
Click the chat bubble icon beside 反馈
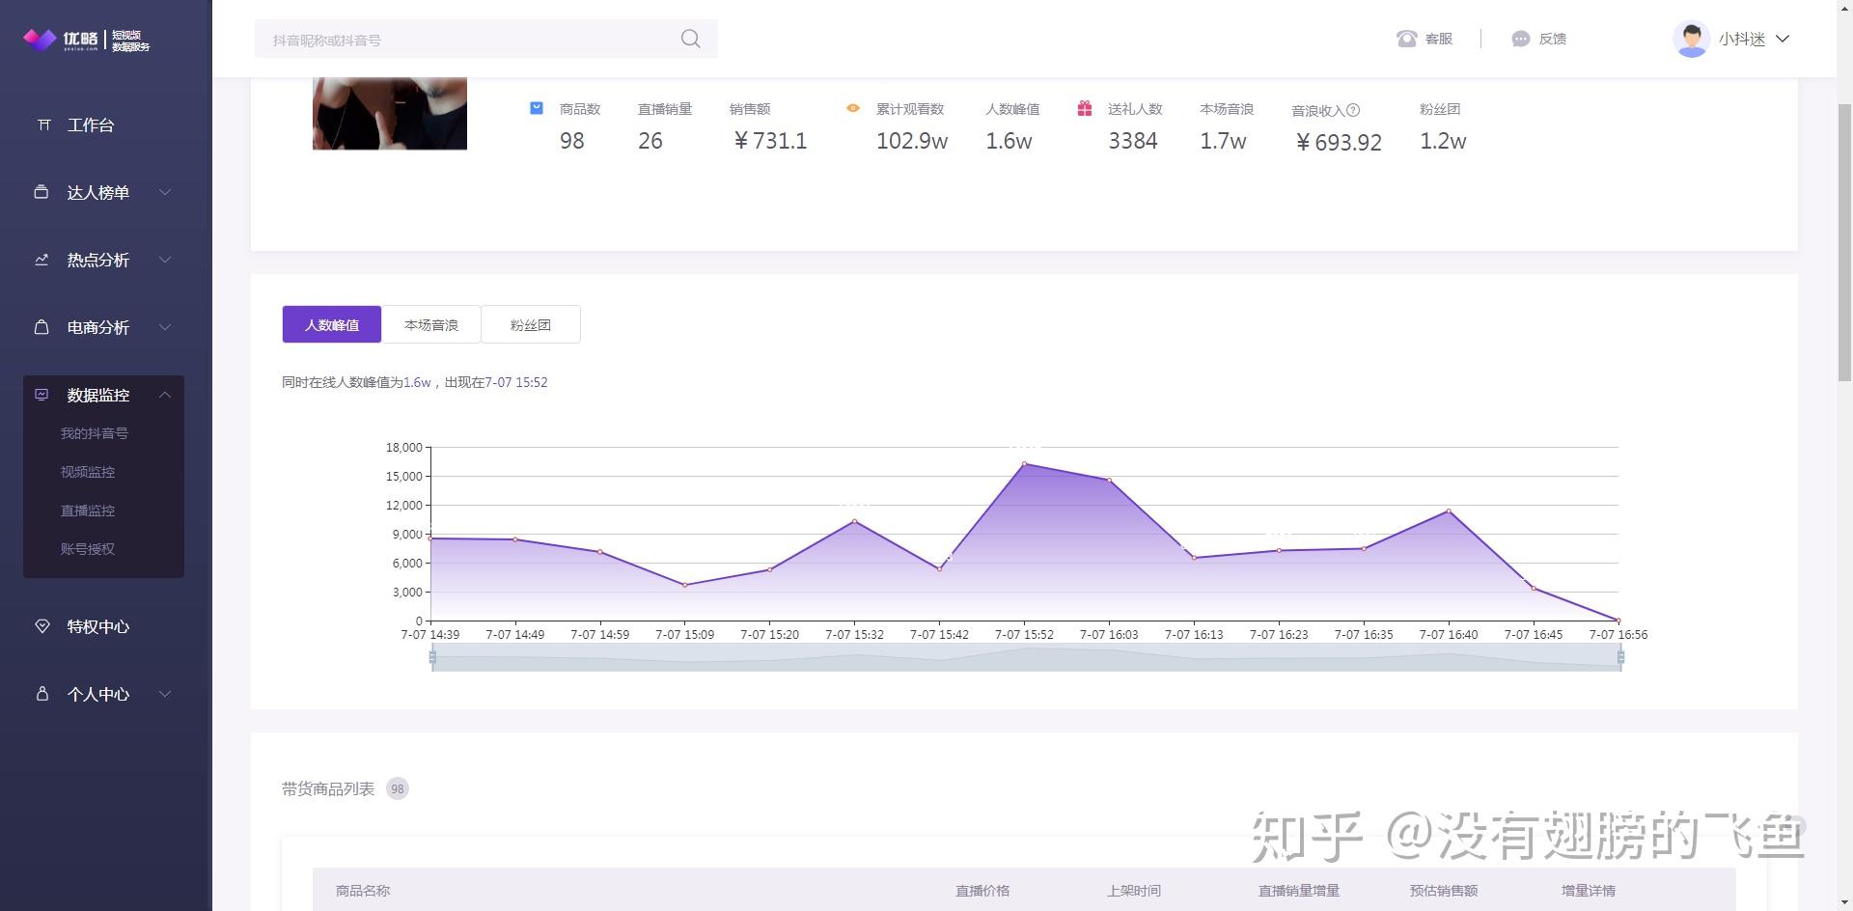click(1519, 39)
